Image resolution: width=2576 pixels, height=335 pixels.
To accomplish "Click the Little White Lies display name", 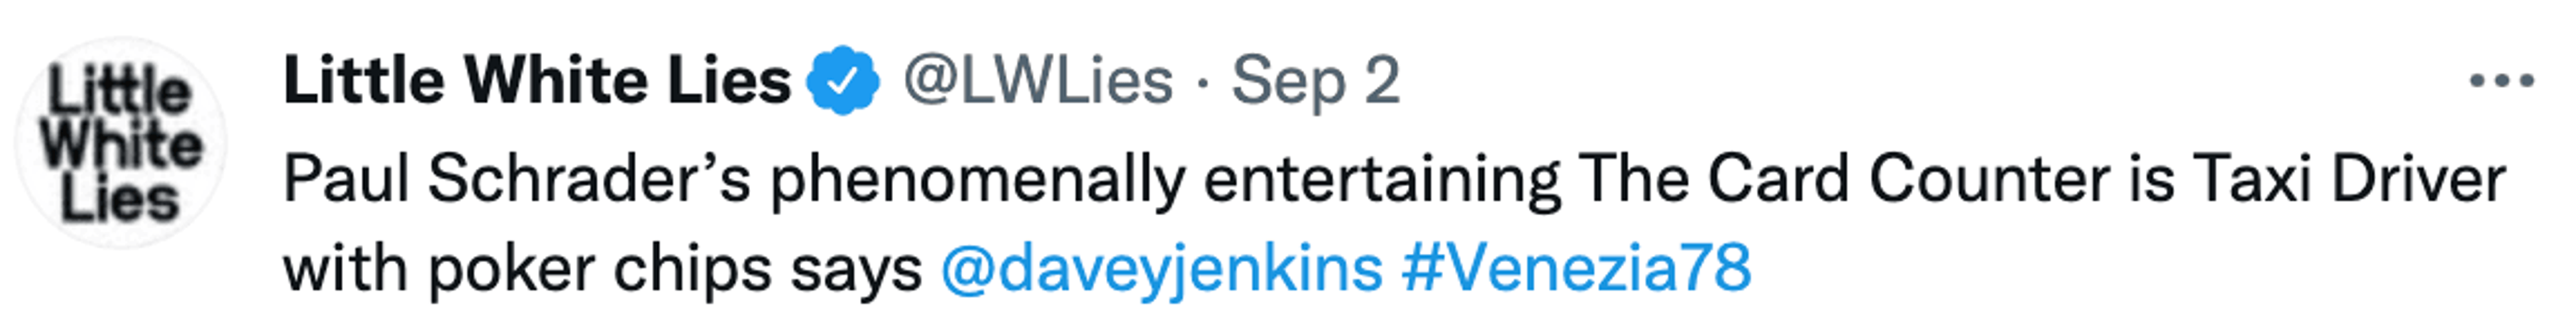I will [537, 80].
